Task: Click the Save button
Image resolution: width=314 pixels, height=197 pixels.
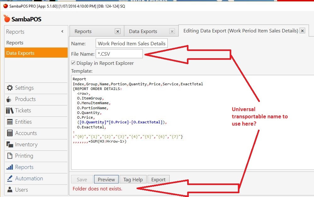Action: point(82,179)
